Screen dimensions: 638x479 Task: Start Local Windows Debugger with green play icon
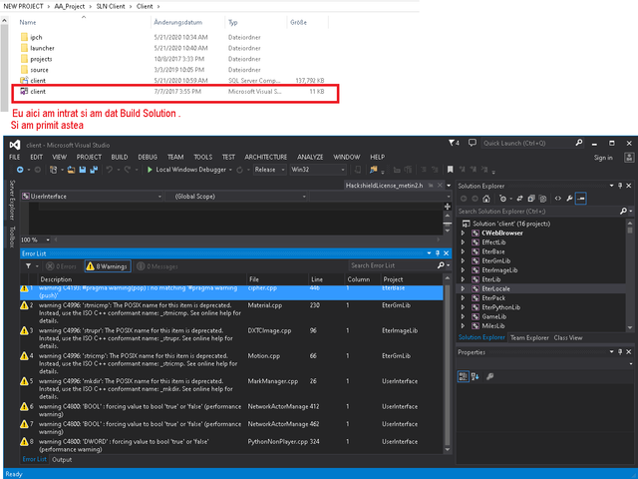pos(187,170)
